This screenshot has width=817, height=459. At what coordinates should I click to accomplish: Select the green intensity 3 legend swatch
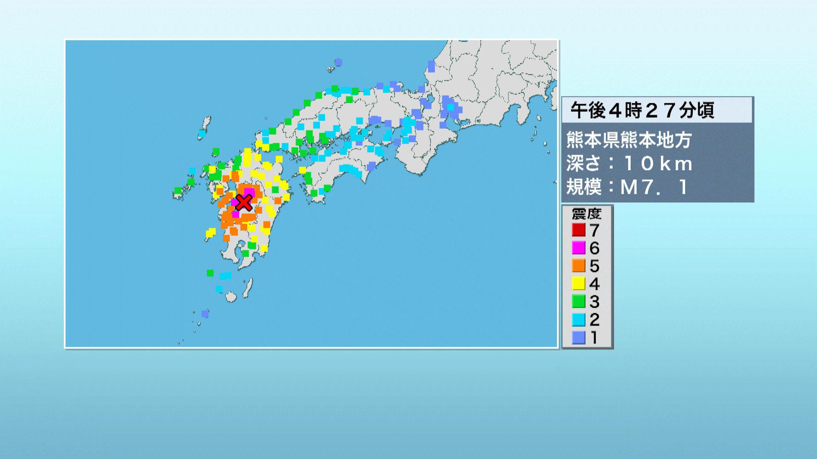point(579,301)
